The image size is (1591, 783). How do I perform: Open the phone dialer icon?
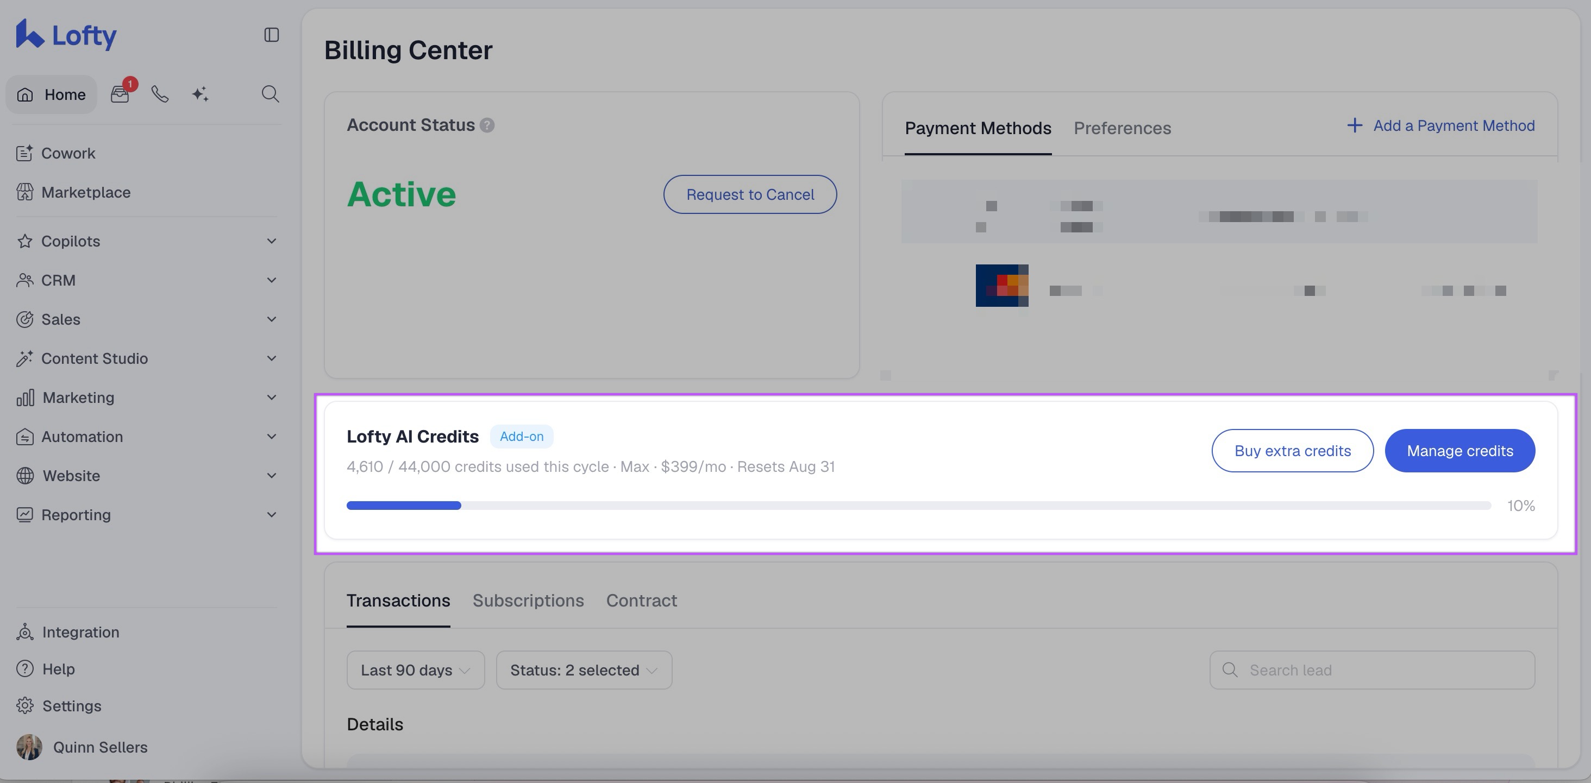(x=160, y=94)
